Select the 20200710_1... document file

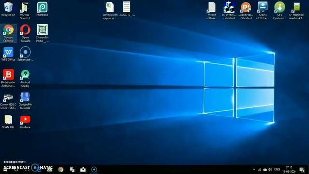[127, 9]
